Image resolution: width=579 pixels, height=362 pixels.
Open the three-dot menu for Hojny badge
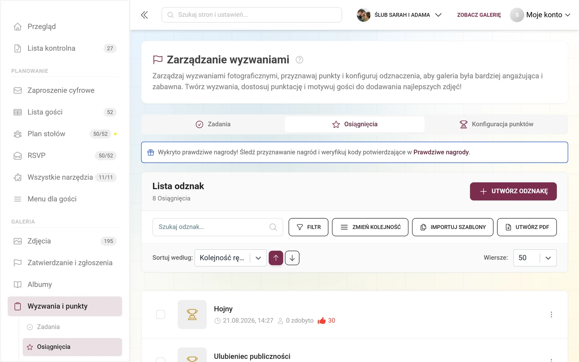tap(551, 315)
